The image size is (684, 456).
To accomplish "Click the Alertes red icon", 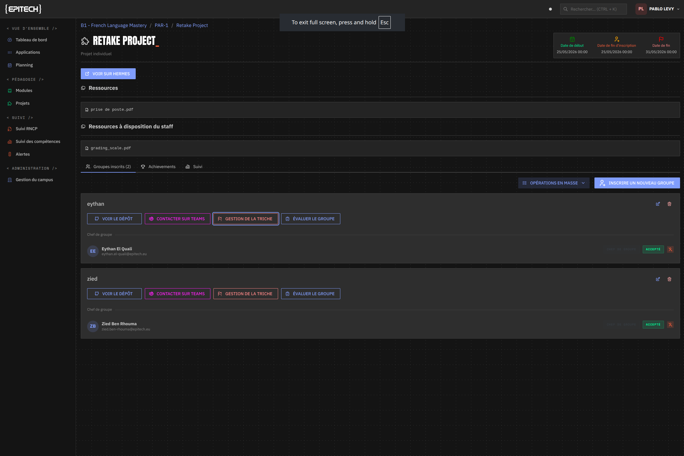I will click(x=10, y=154).
